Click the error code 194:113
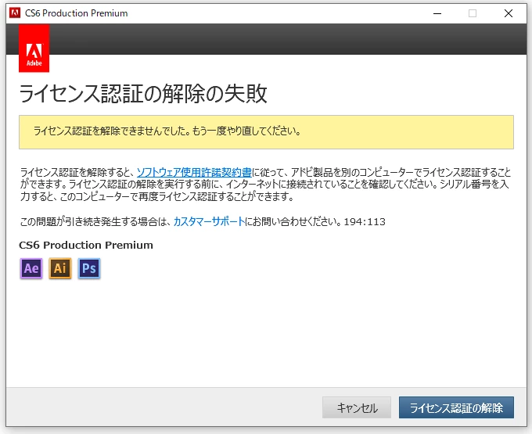 365,222
